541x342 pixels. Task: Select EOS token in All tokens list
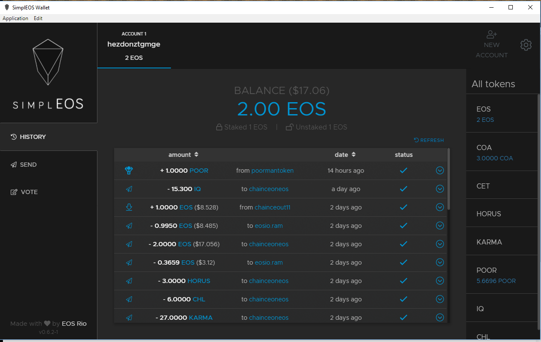[x=502, y=113]
